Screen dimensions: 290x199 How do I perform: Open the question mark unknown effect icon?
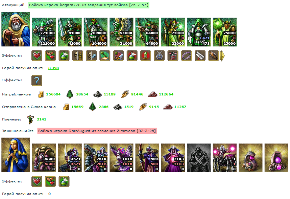click(37, 80)
